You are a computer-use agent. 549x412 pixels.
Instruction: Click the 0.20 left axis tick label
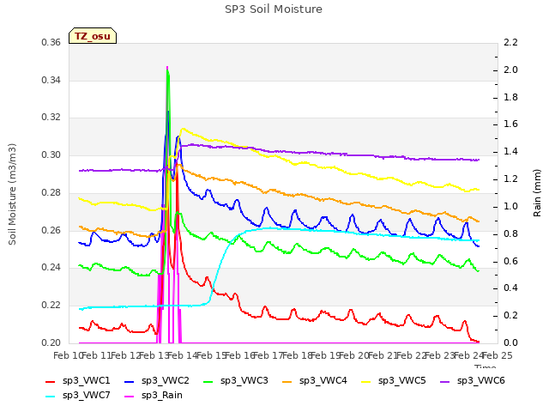point(51,342)
